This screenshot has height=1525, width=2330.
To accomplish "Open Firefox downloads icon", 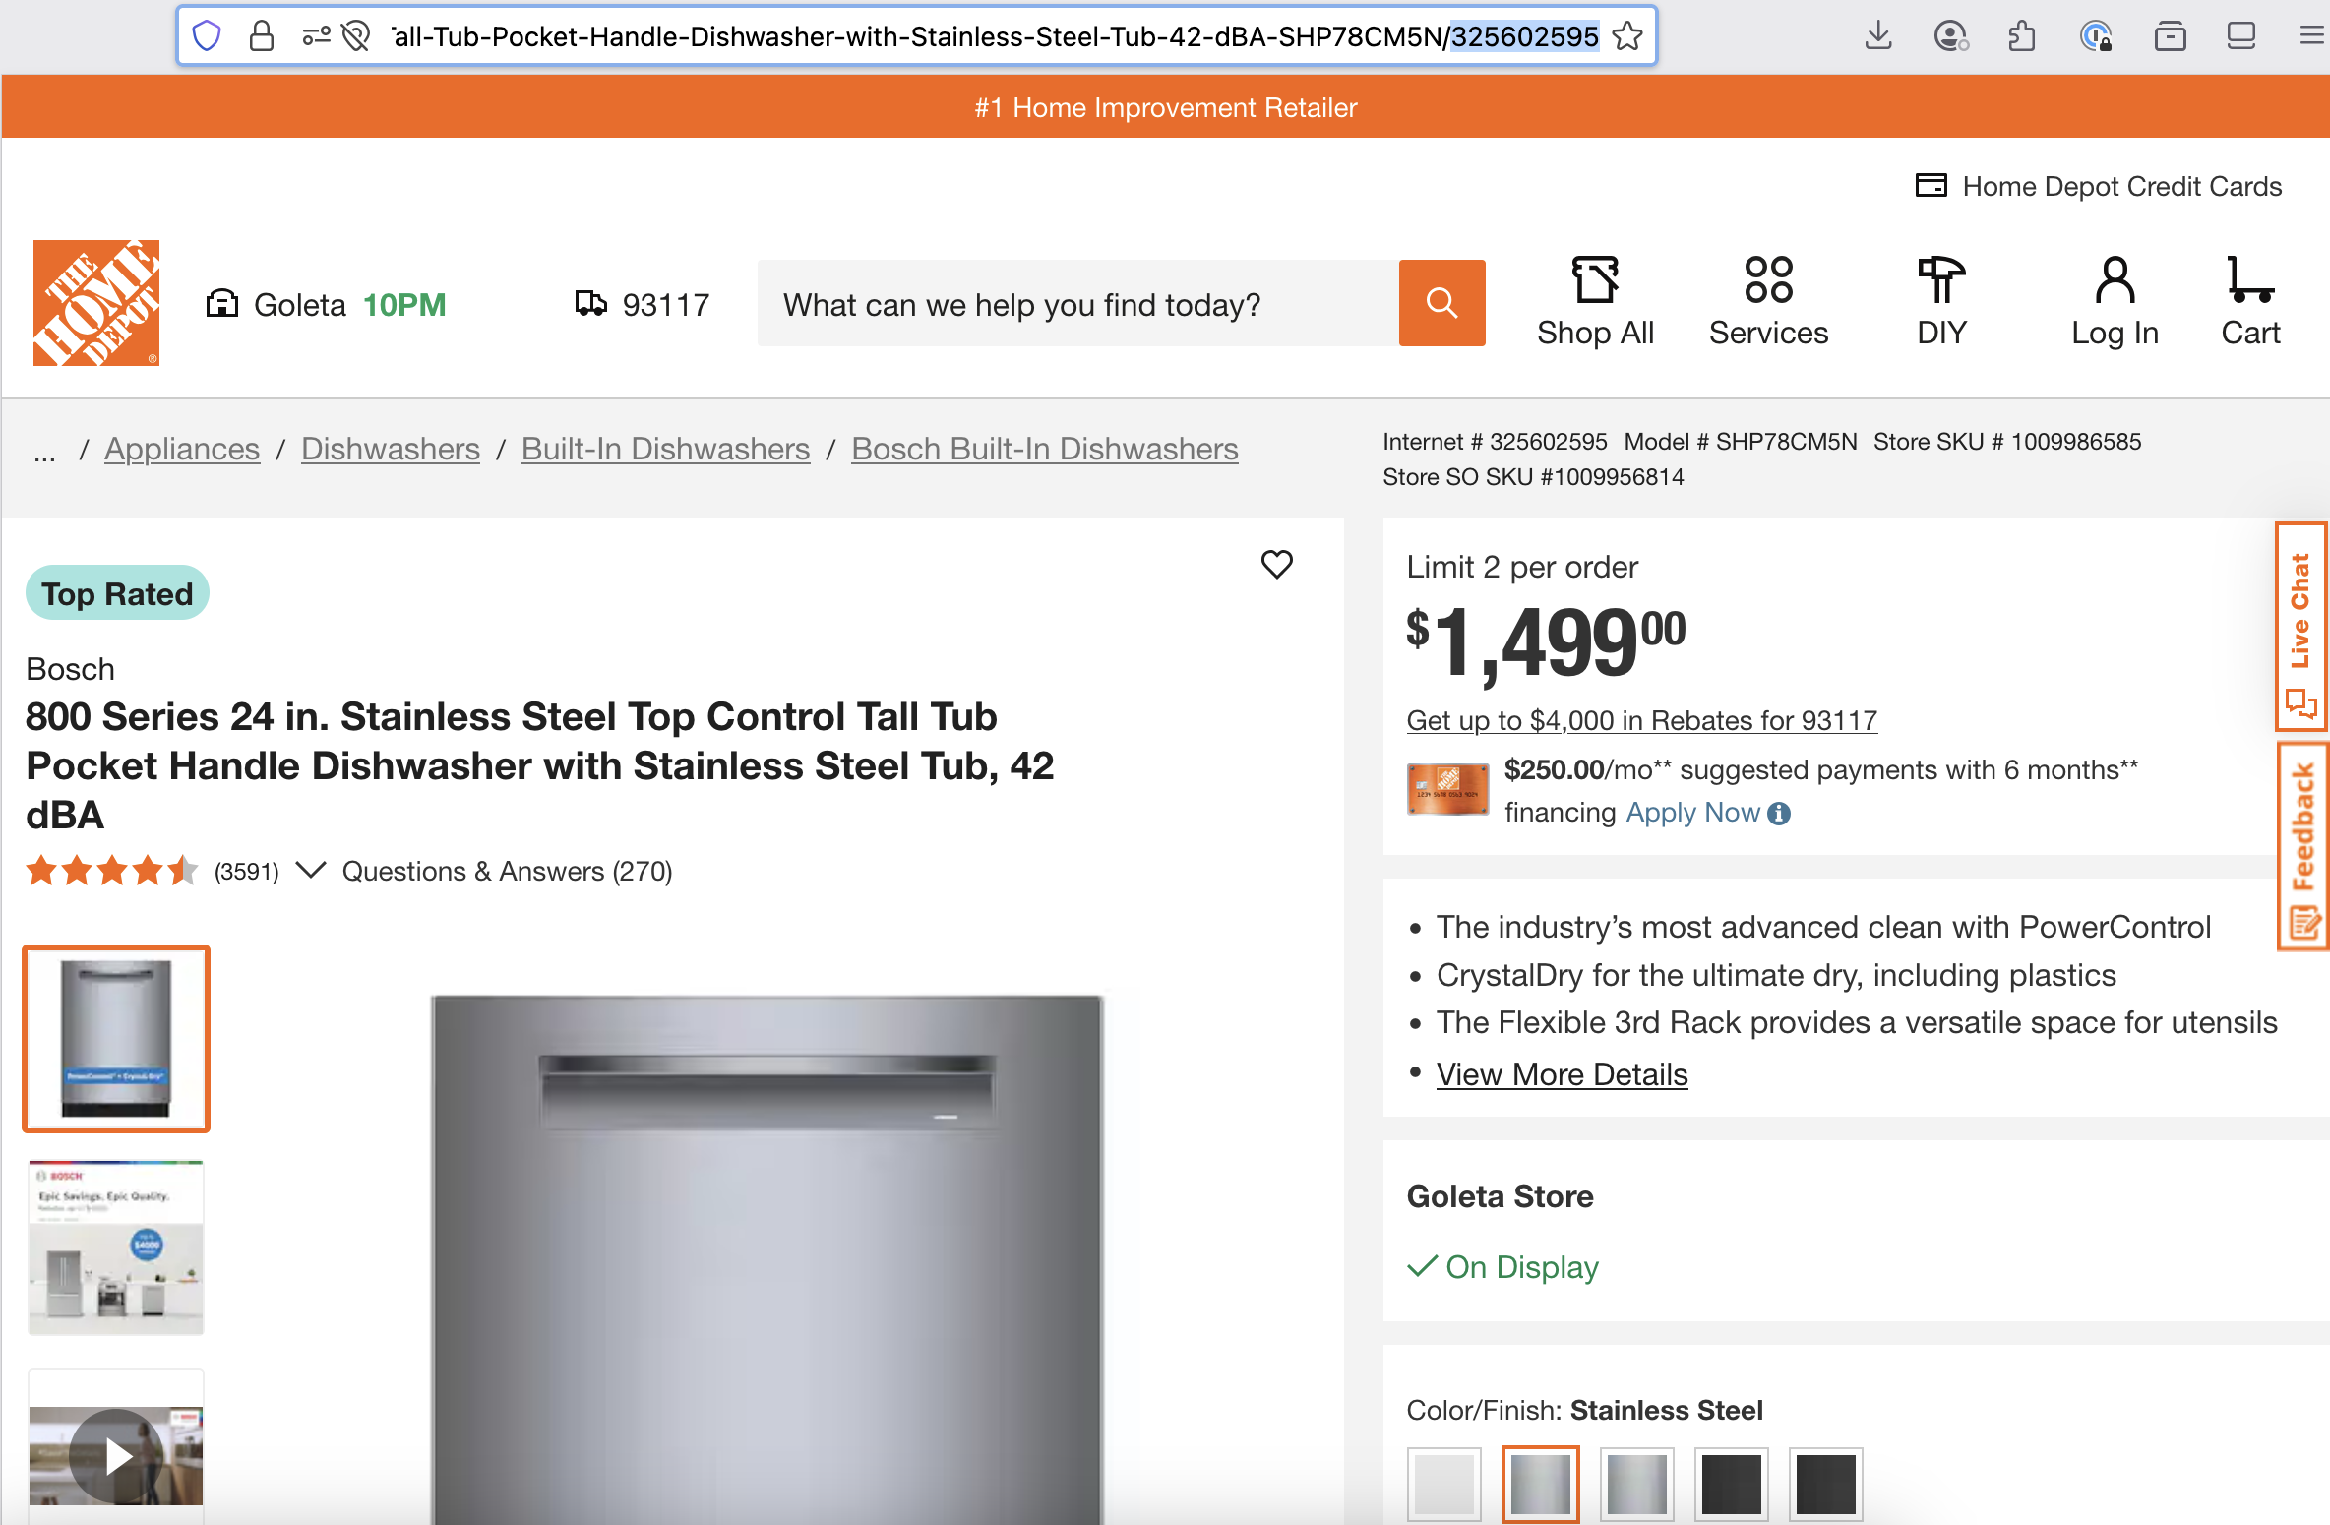I will click(1878, 36).
